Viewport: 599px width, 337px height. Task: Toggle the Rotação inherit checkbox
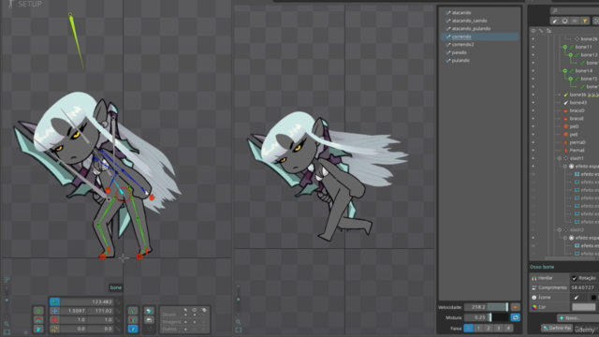[x=574, y=278]
